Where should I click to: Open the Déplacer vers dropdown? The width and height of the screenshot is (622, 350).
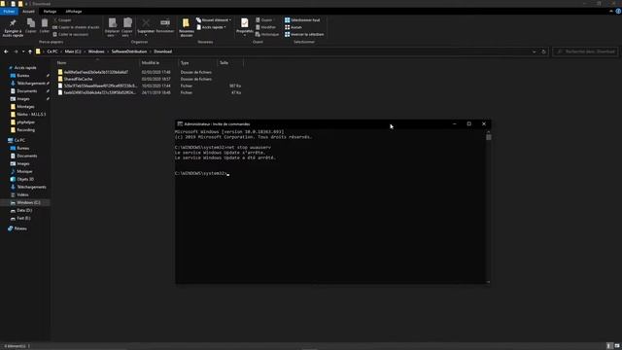pos(113,28)
